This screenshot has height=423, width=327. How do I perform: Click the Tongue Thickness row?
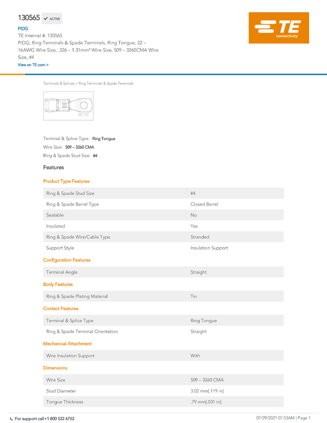(x=163, y=402)
